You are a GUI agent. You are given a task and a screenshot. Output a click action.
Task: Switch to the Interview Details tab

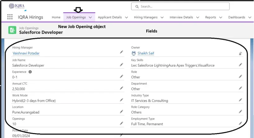(x=181, y=17)
